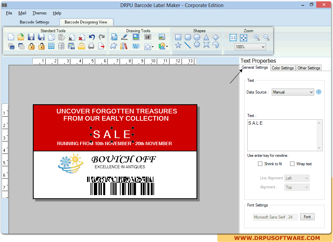The width and height of the screenshot is (333, 242).
Task: Click the Data Source help question icon
Action: (x=319, y=92)
